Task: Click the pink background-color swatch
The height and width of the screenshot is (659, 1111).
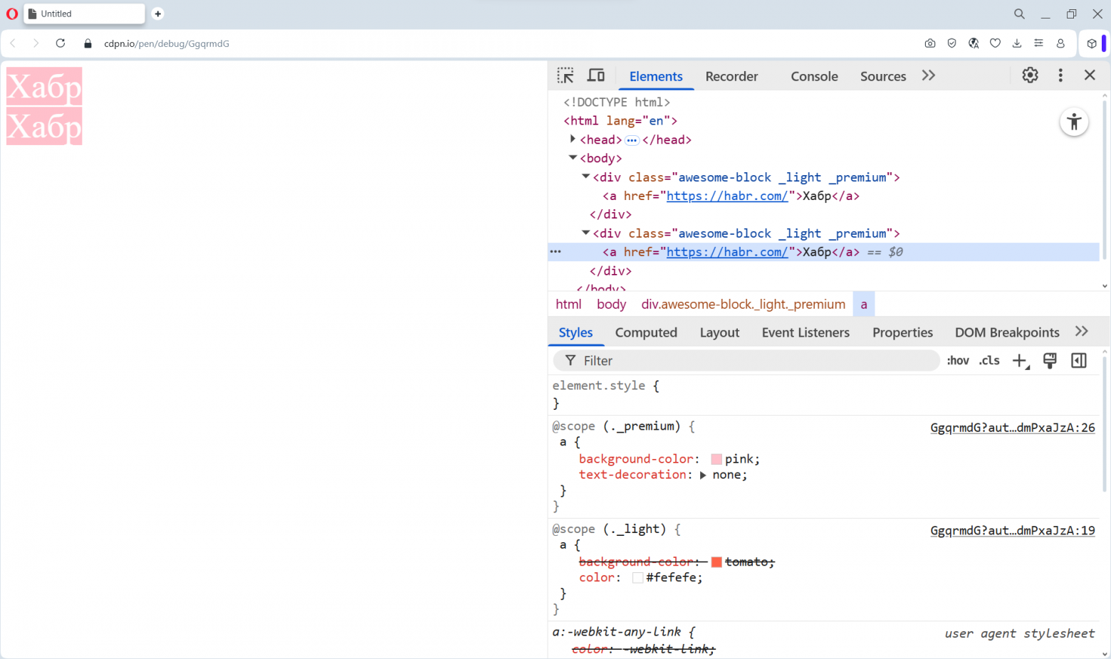Action: coord(716,459)
